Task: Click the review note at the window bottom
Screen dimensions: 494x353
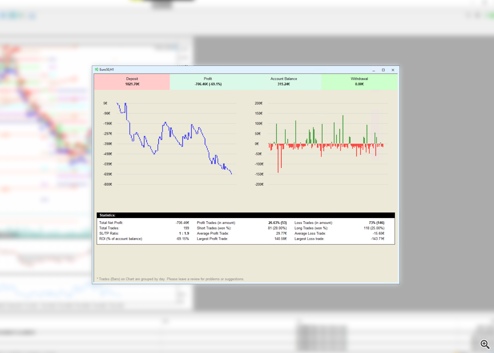Action: click(x=170, y=279)
